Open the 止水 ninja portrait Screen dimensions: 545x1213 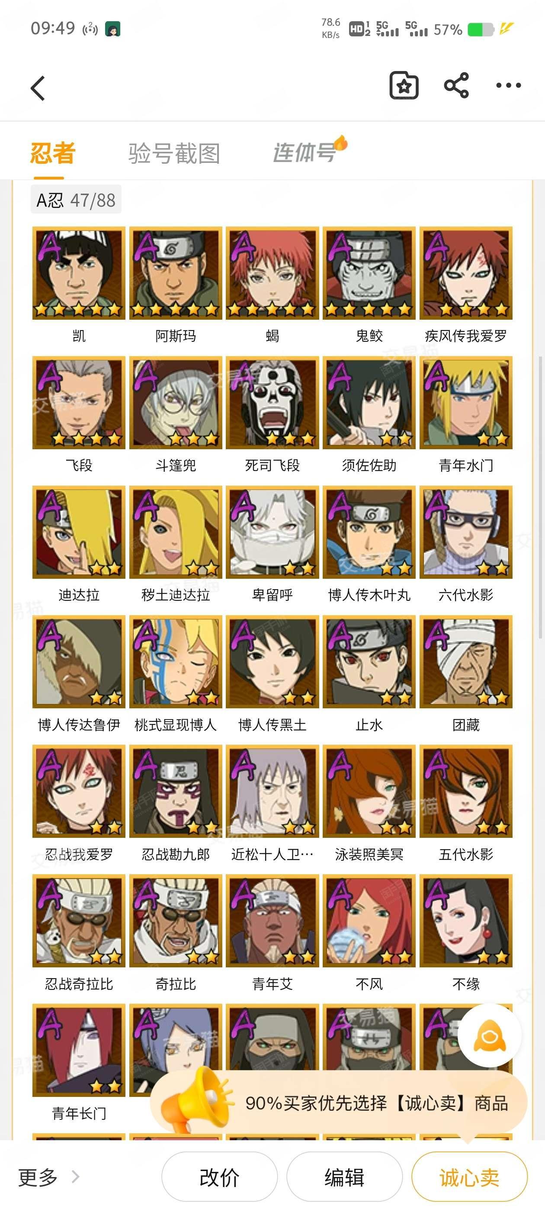(369, 662)
